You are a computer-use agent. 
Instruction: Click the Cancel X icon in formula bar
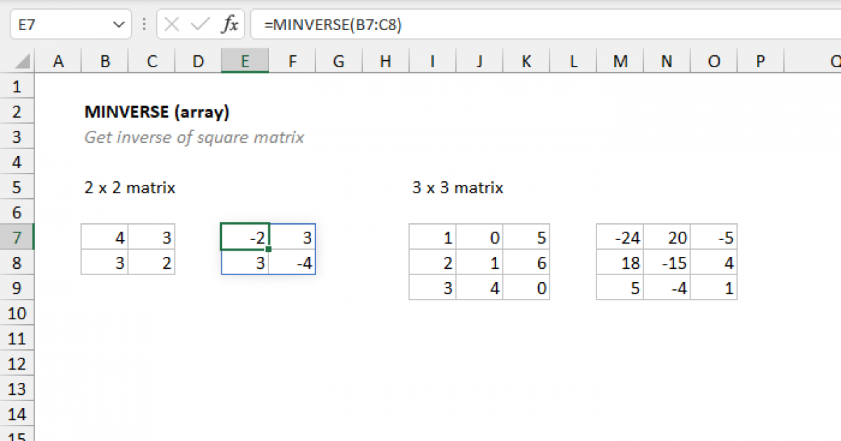(x=171, y=25)
